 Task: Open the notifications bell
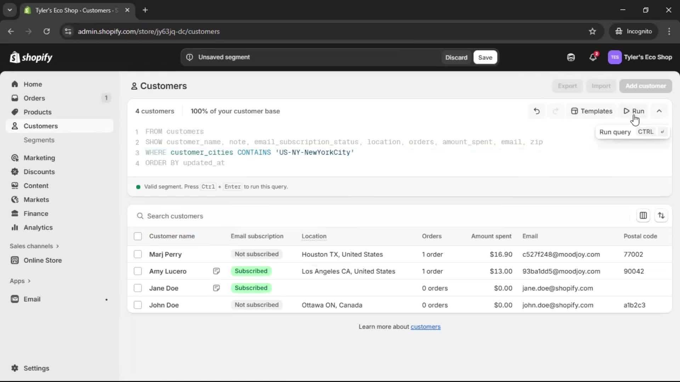pyautogui.click(x=593, y=57)
